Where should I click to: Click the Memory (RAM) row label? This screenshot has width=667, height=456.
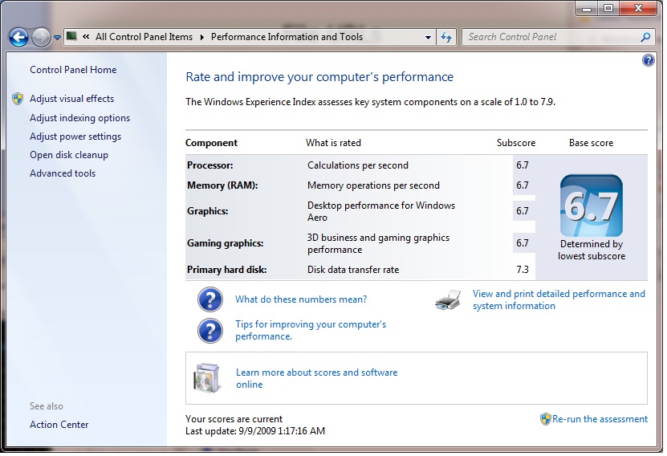click(222, 185)
